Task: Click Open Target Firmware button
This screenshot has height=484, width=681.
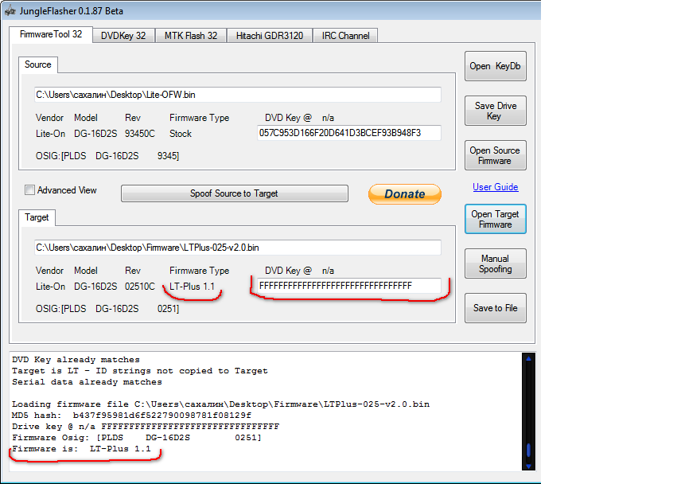Action: (495, 219)
